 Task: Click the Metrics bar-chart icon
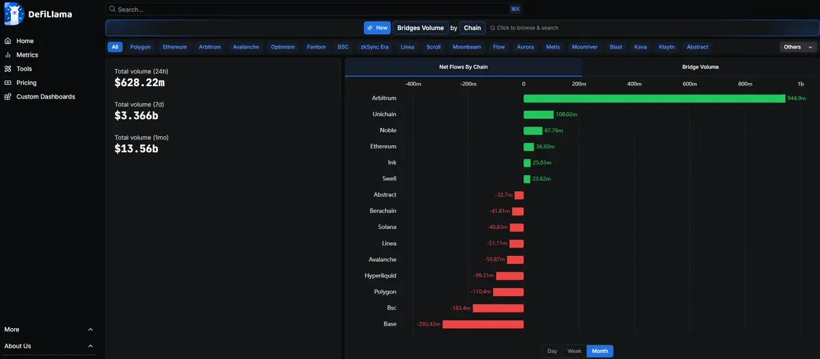pyautogui.click(x=8, y=55)
